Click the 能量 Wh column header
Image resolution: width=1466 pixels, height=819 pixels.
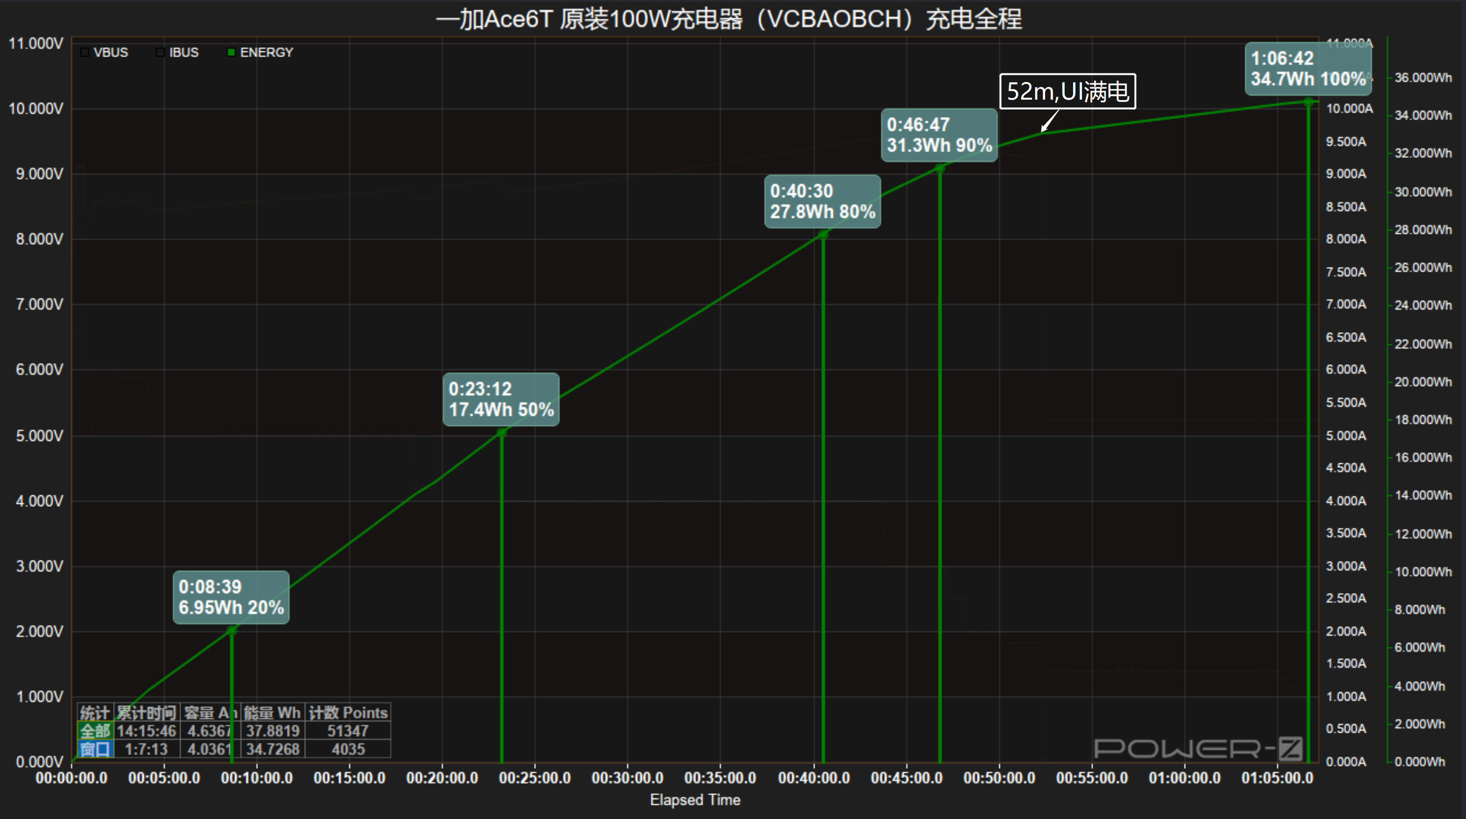[x=272, y=713]
